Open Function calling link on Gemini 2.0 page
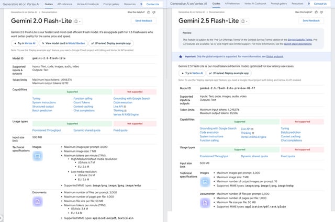This screenshot has height=222, width=335. pyautogui.click(x=83, y=99)
